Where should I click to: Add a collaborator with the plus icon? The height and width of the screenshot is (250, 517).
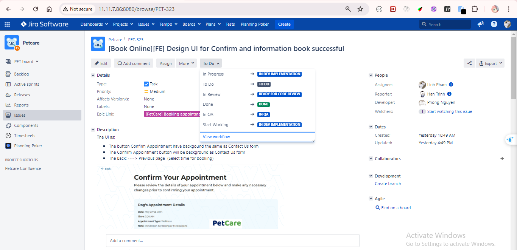[x=502, y=159]
